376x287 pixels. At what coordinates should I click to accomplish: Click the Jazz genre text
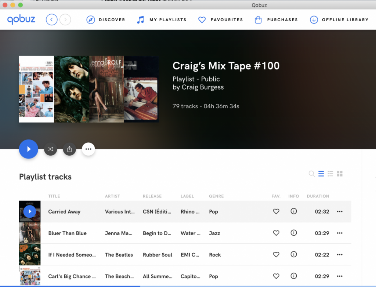pos(214,233)
